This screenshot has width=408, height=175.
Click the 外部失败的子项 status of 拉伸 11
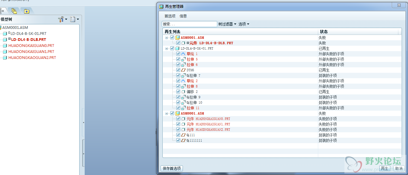tap(331, 108)
